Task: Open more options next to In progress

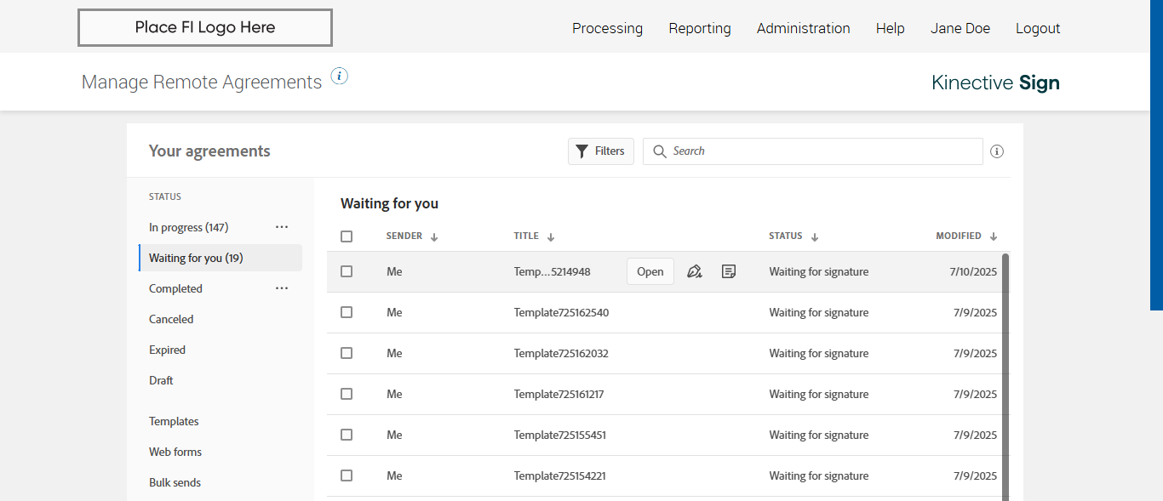Action: (x=282, y=227)
